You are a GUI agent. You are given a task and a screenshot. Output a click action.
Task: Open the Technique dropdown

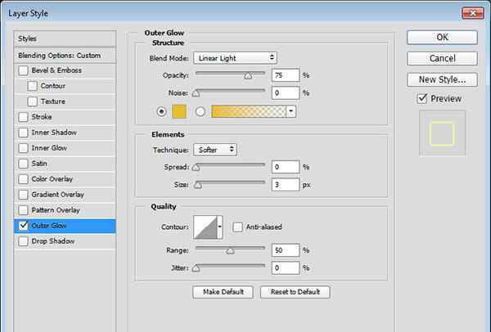point(215,150)
